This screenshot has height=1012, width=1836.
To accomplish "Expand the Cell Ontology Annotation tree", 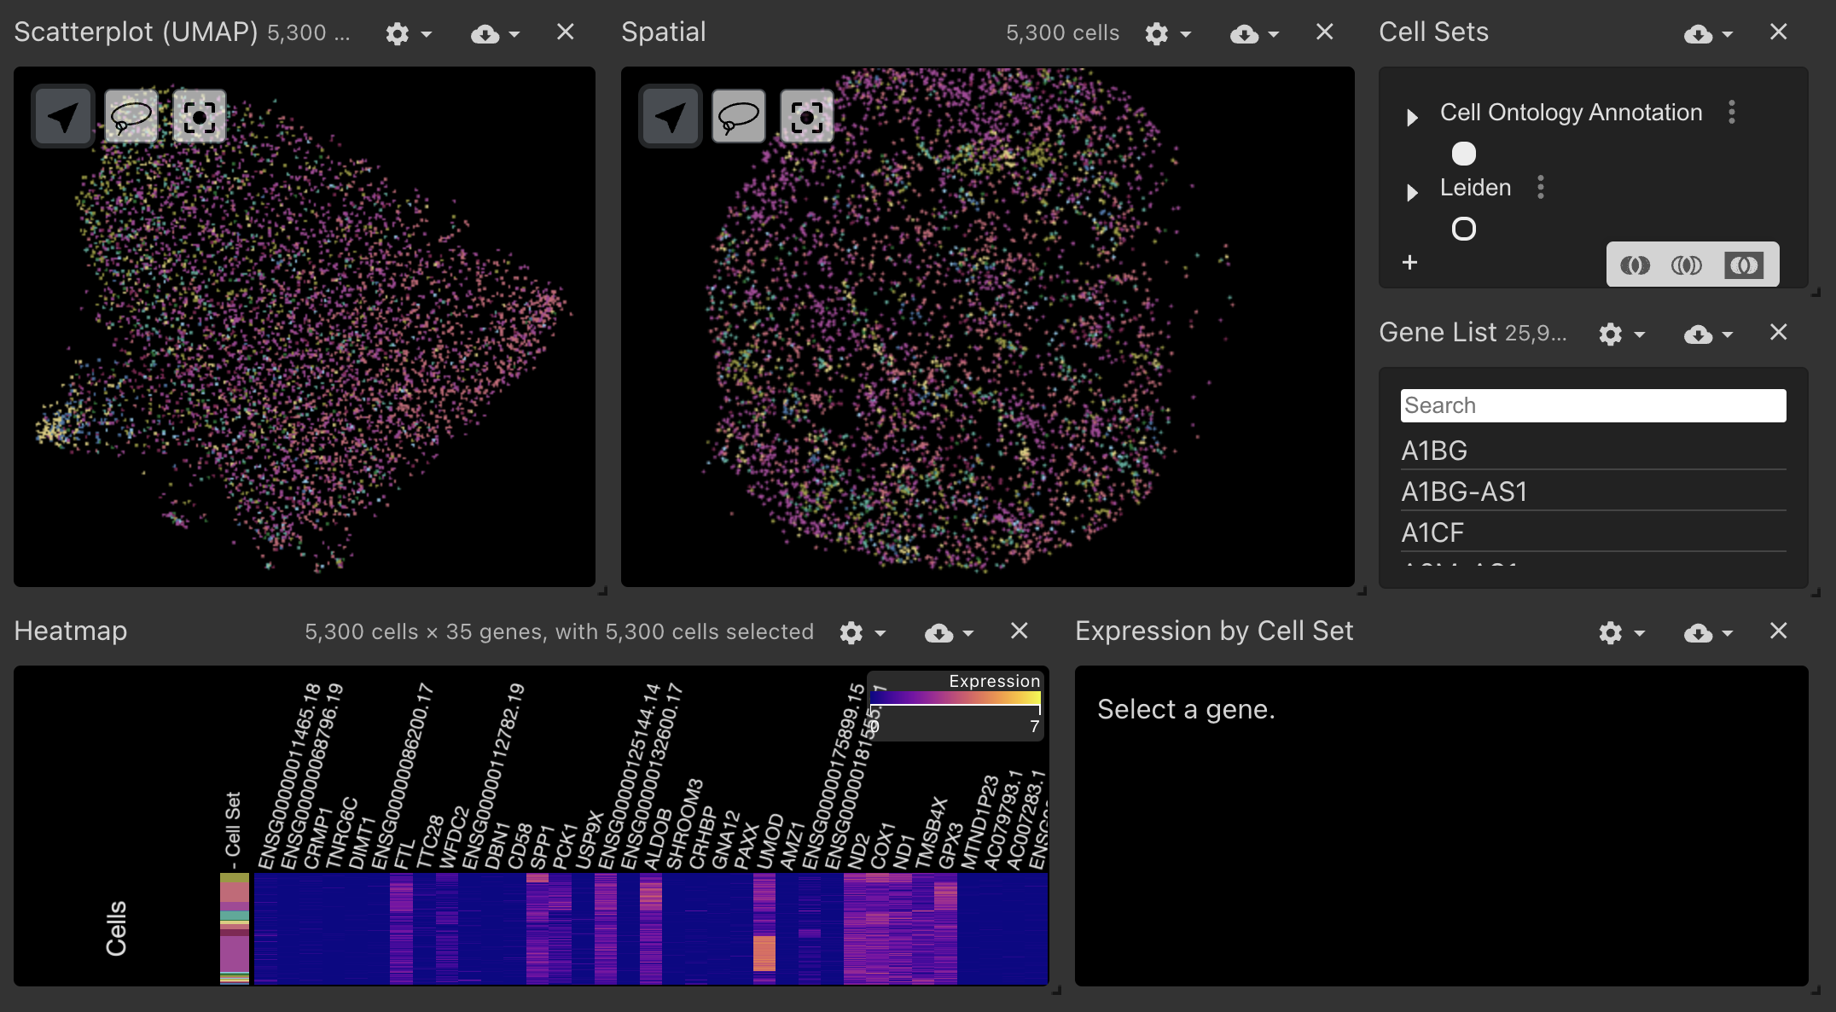I will tap(1412, 117).
